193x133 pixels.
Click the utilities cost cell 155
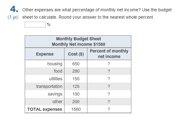point(76,79)
